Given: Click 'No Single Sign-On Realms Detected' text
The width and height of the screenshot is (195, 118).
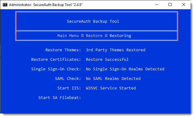Looking at the screenshot, I should point(125,69).
